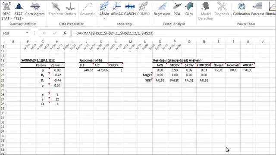This screenshot has height=155, width=276.
Task: Click the formula bar Cancel X icon
Action: [x=44, y=33]
